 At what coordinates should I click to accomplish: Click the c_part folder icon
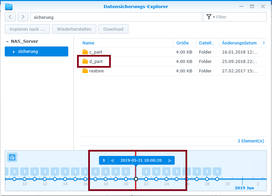point(85,52)
